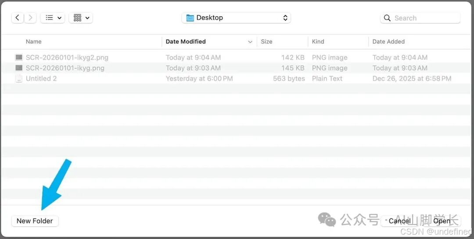Click the Plain Text kind entry
Image resolution: width=474 pixels, height=239 pixels.
[x=327, y=78]
